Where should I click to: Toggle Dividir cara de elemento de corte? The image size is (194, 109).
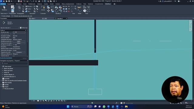tap(14, 16)
